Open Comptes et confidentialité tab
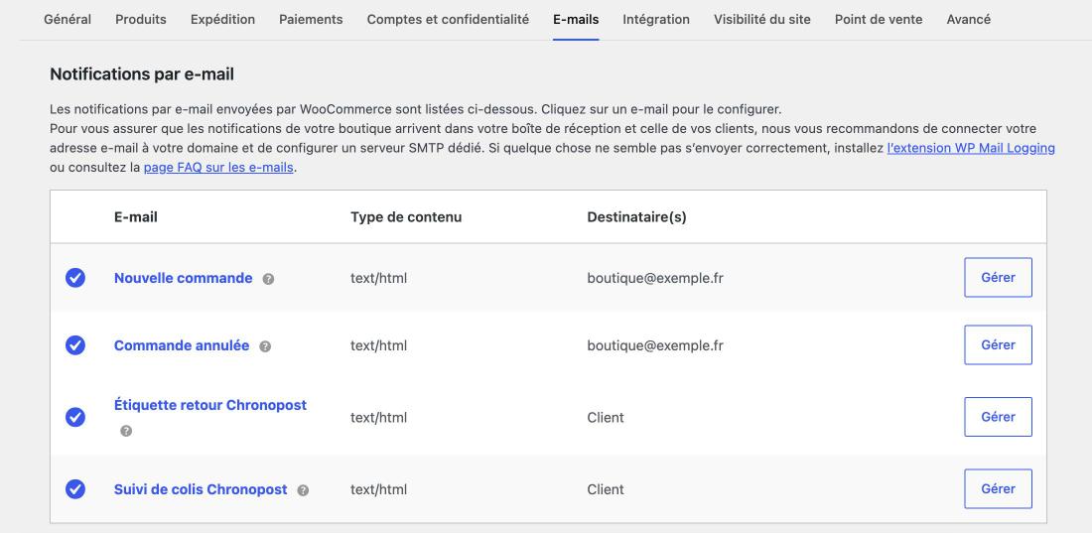This screenshot has height=533, width=1092. tap(448, 20)
